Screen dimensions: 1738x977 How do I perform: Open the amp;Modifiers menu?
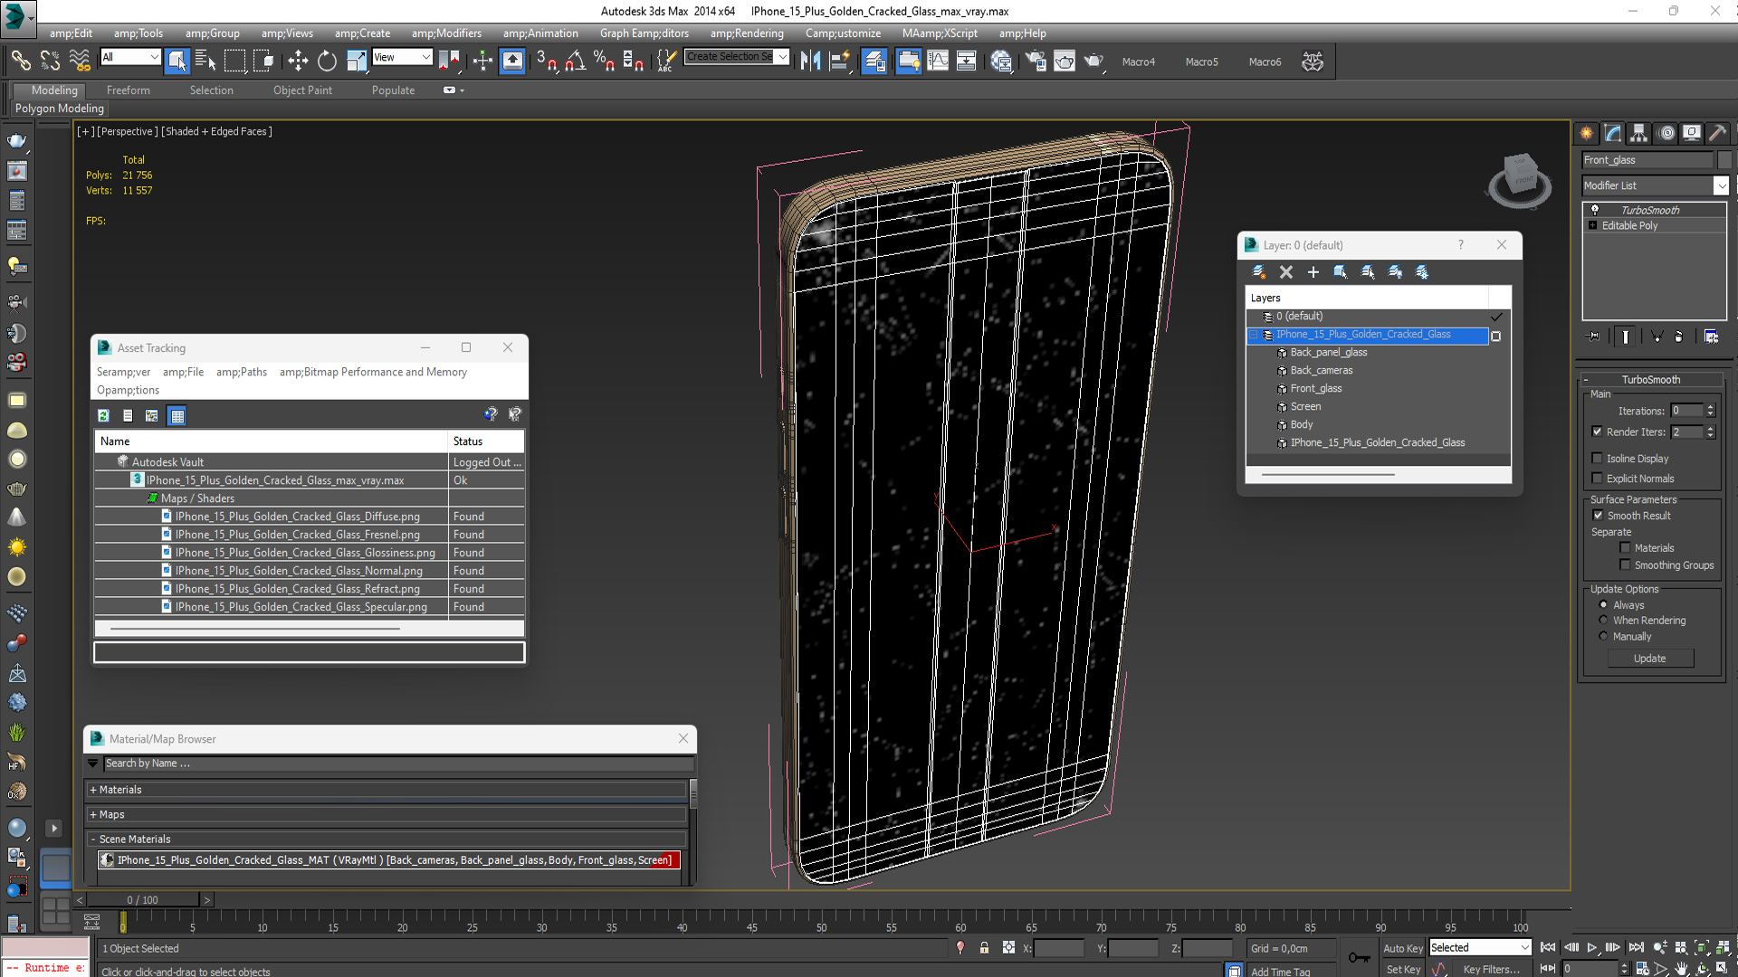pyautogui.click(x=446, y=33)
